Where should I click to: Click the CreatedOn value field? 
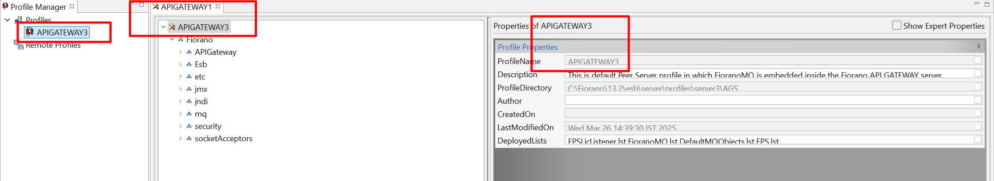769,113
